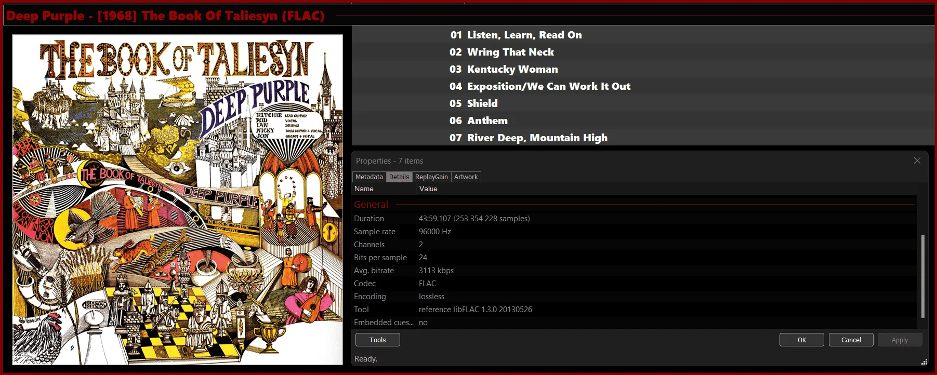Click the Tools button
This screenshot has height=375, width=937.
tap(378, 340)
